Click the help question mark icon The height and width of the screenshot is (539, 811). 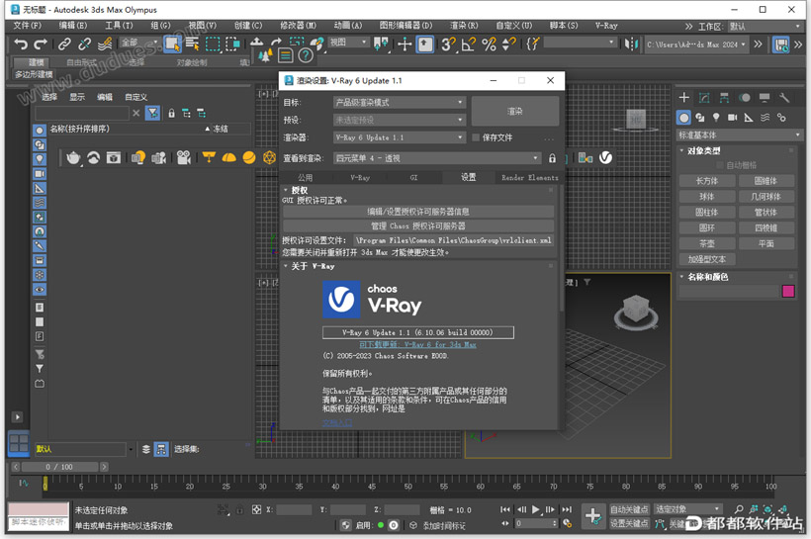(306, 55)
